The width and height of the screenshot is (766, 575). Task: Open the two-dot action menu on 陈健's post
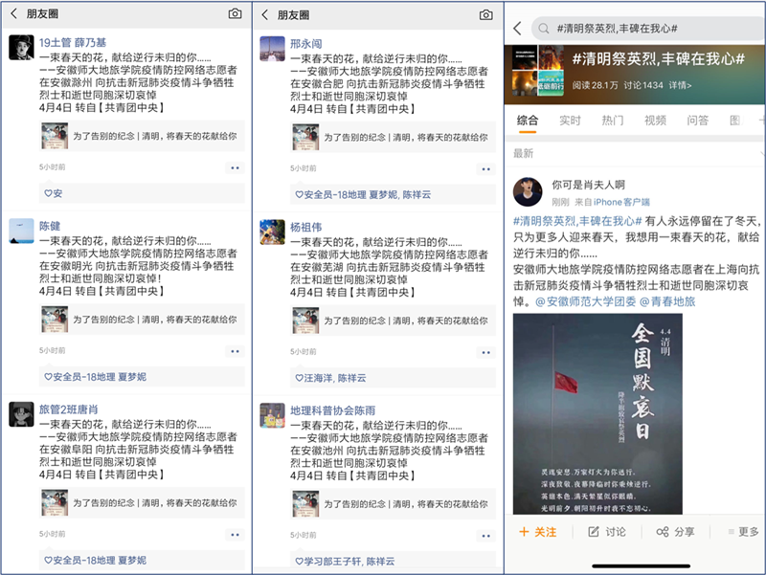tap(234, 351)
